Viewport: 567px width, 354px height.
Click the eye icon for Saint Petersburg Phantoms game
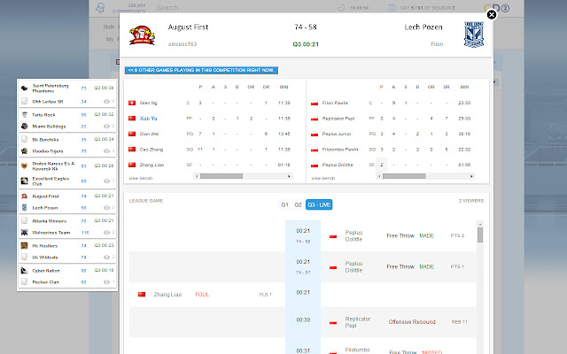click(x=106, y=102)
